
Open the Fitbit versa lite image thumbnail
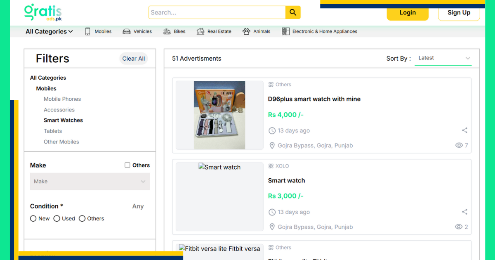[x=219, y=252]
